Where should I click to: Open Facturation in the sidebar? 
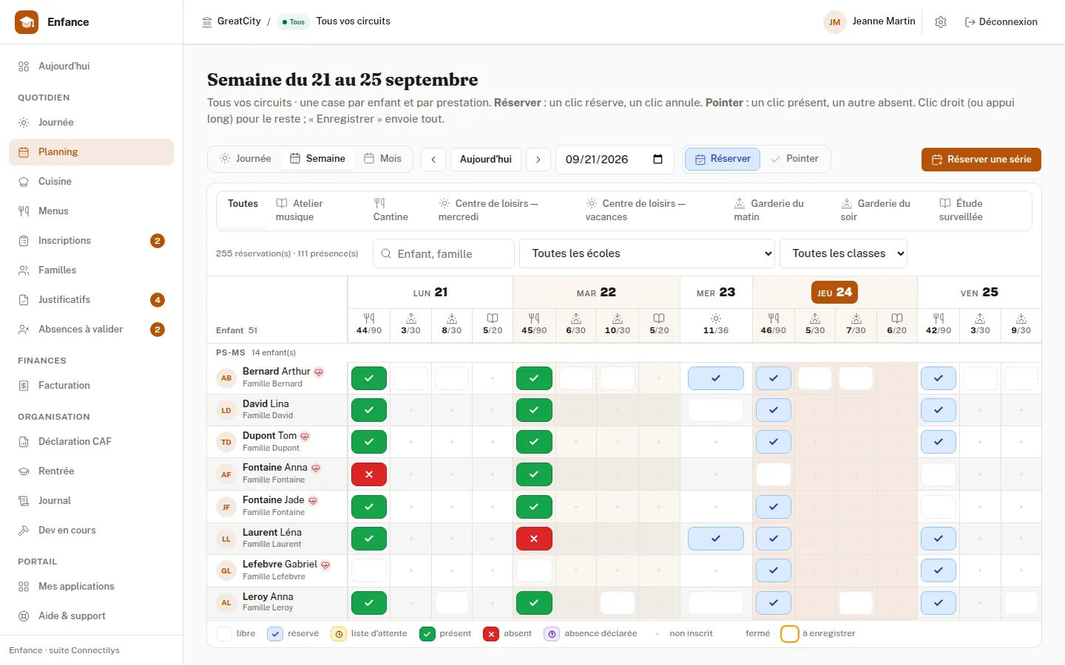click(x=91, y=386)
